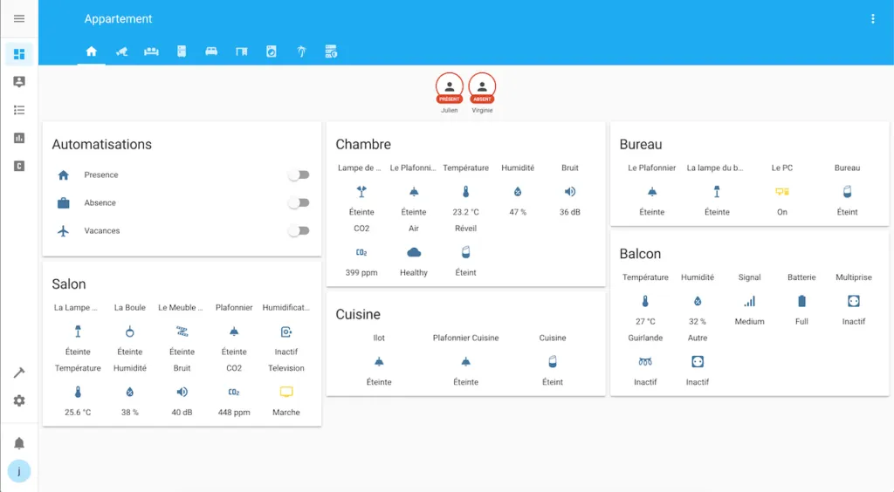Click Julien's presence badge
The height and width of the screenshot is (492, 894).
(450, 86)
